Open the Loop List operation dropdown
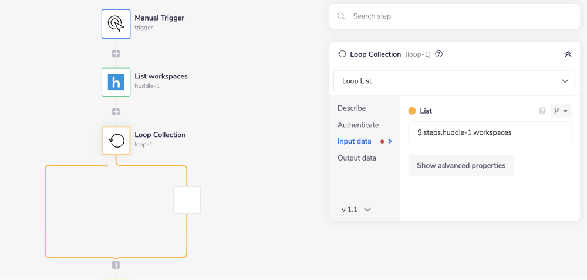The height and width of the screenshot is (280, 587). pos(454,81)
